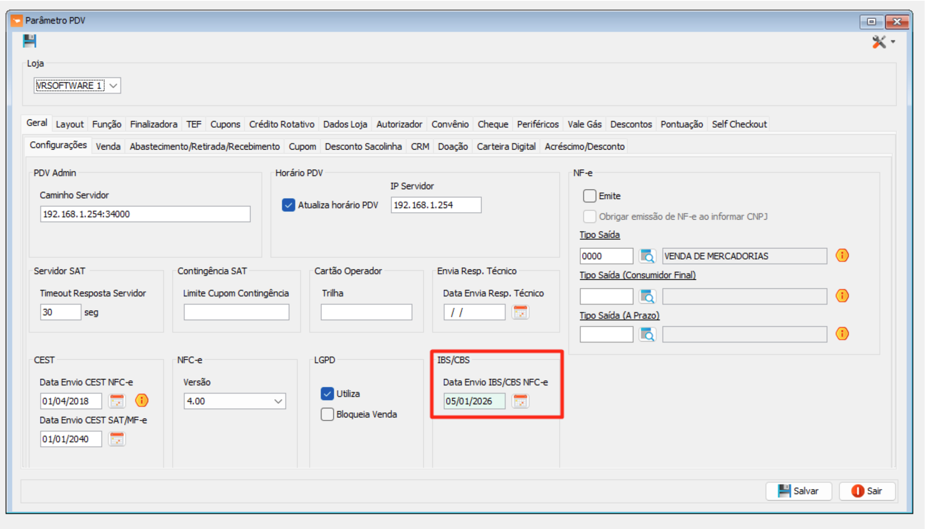Image resolution: width=925 pixels, height=529 pixels.
Task: Open the Carteira Digital sub-tab
Action: 506,146
